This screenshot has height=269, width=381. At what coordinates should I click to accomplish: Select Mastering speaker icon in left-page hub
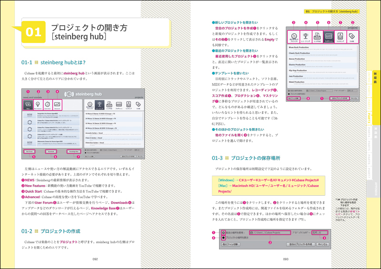point(129,105)
